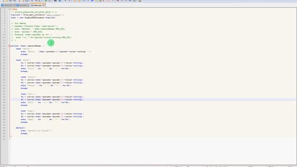Click the file_get_contents line

37,15
